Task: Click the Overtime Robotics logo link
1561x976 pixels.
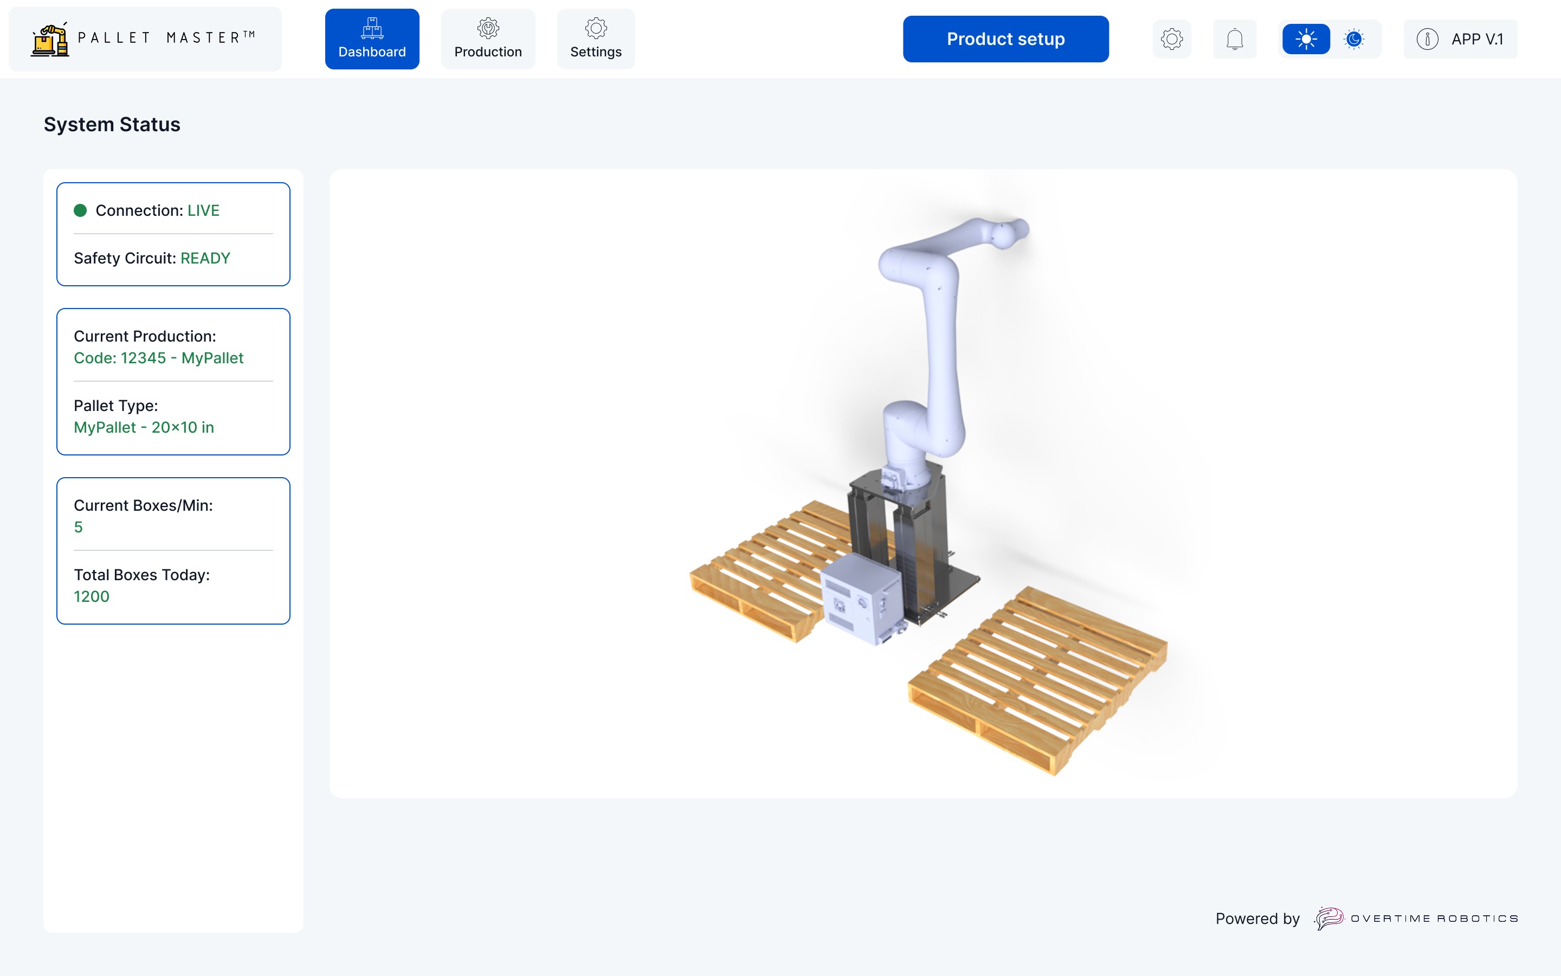Action: (x=1416, y=918)
